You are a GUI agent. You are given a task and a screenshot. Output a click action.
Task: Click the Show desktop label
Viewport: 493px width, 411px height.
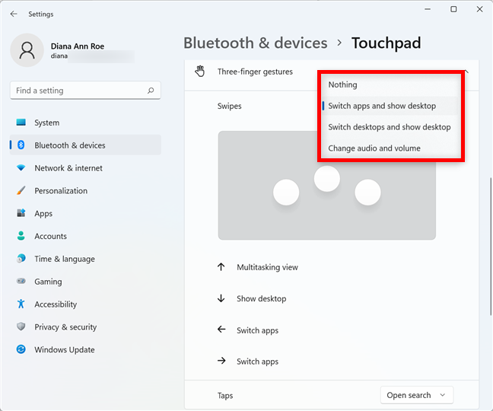[x=261, y=298]
